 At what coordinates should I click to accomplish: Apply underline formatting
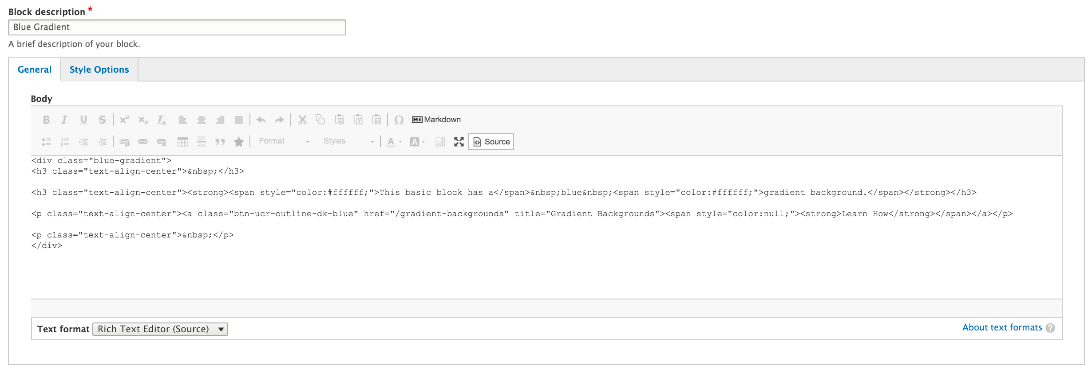click(83, 120)
